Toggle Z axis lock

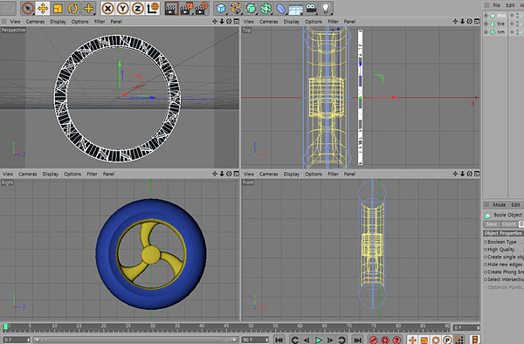coord(137,9)
